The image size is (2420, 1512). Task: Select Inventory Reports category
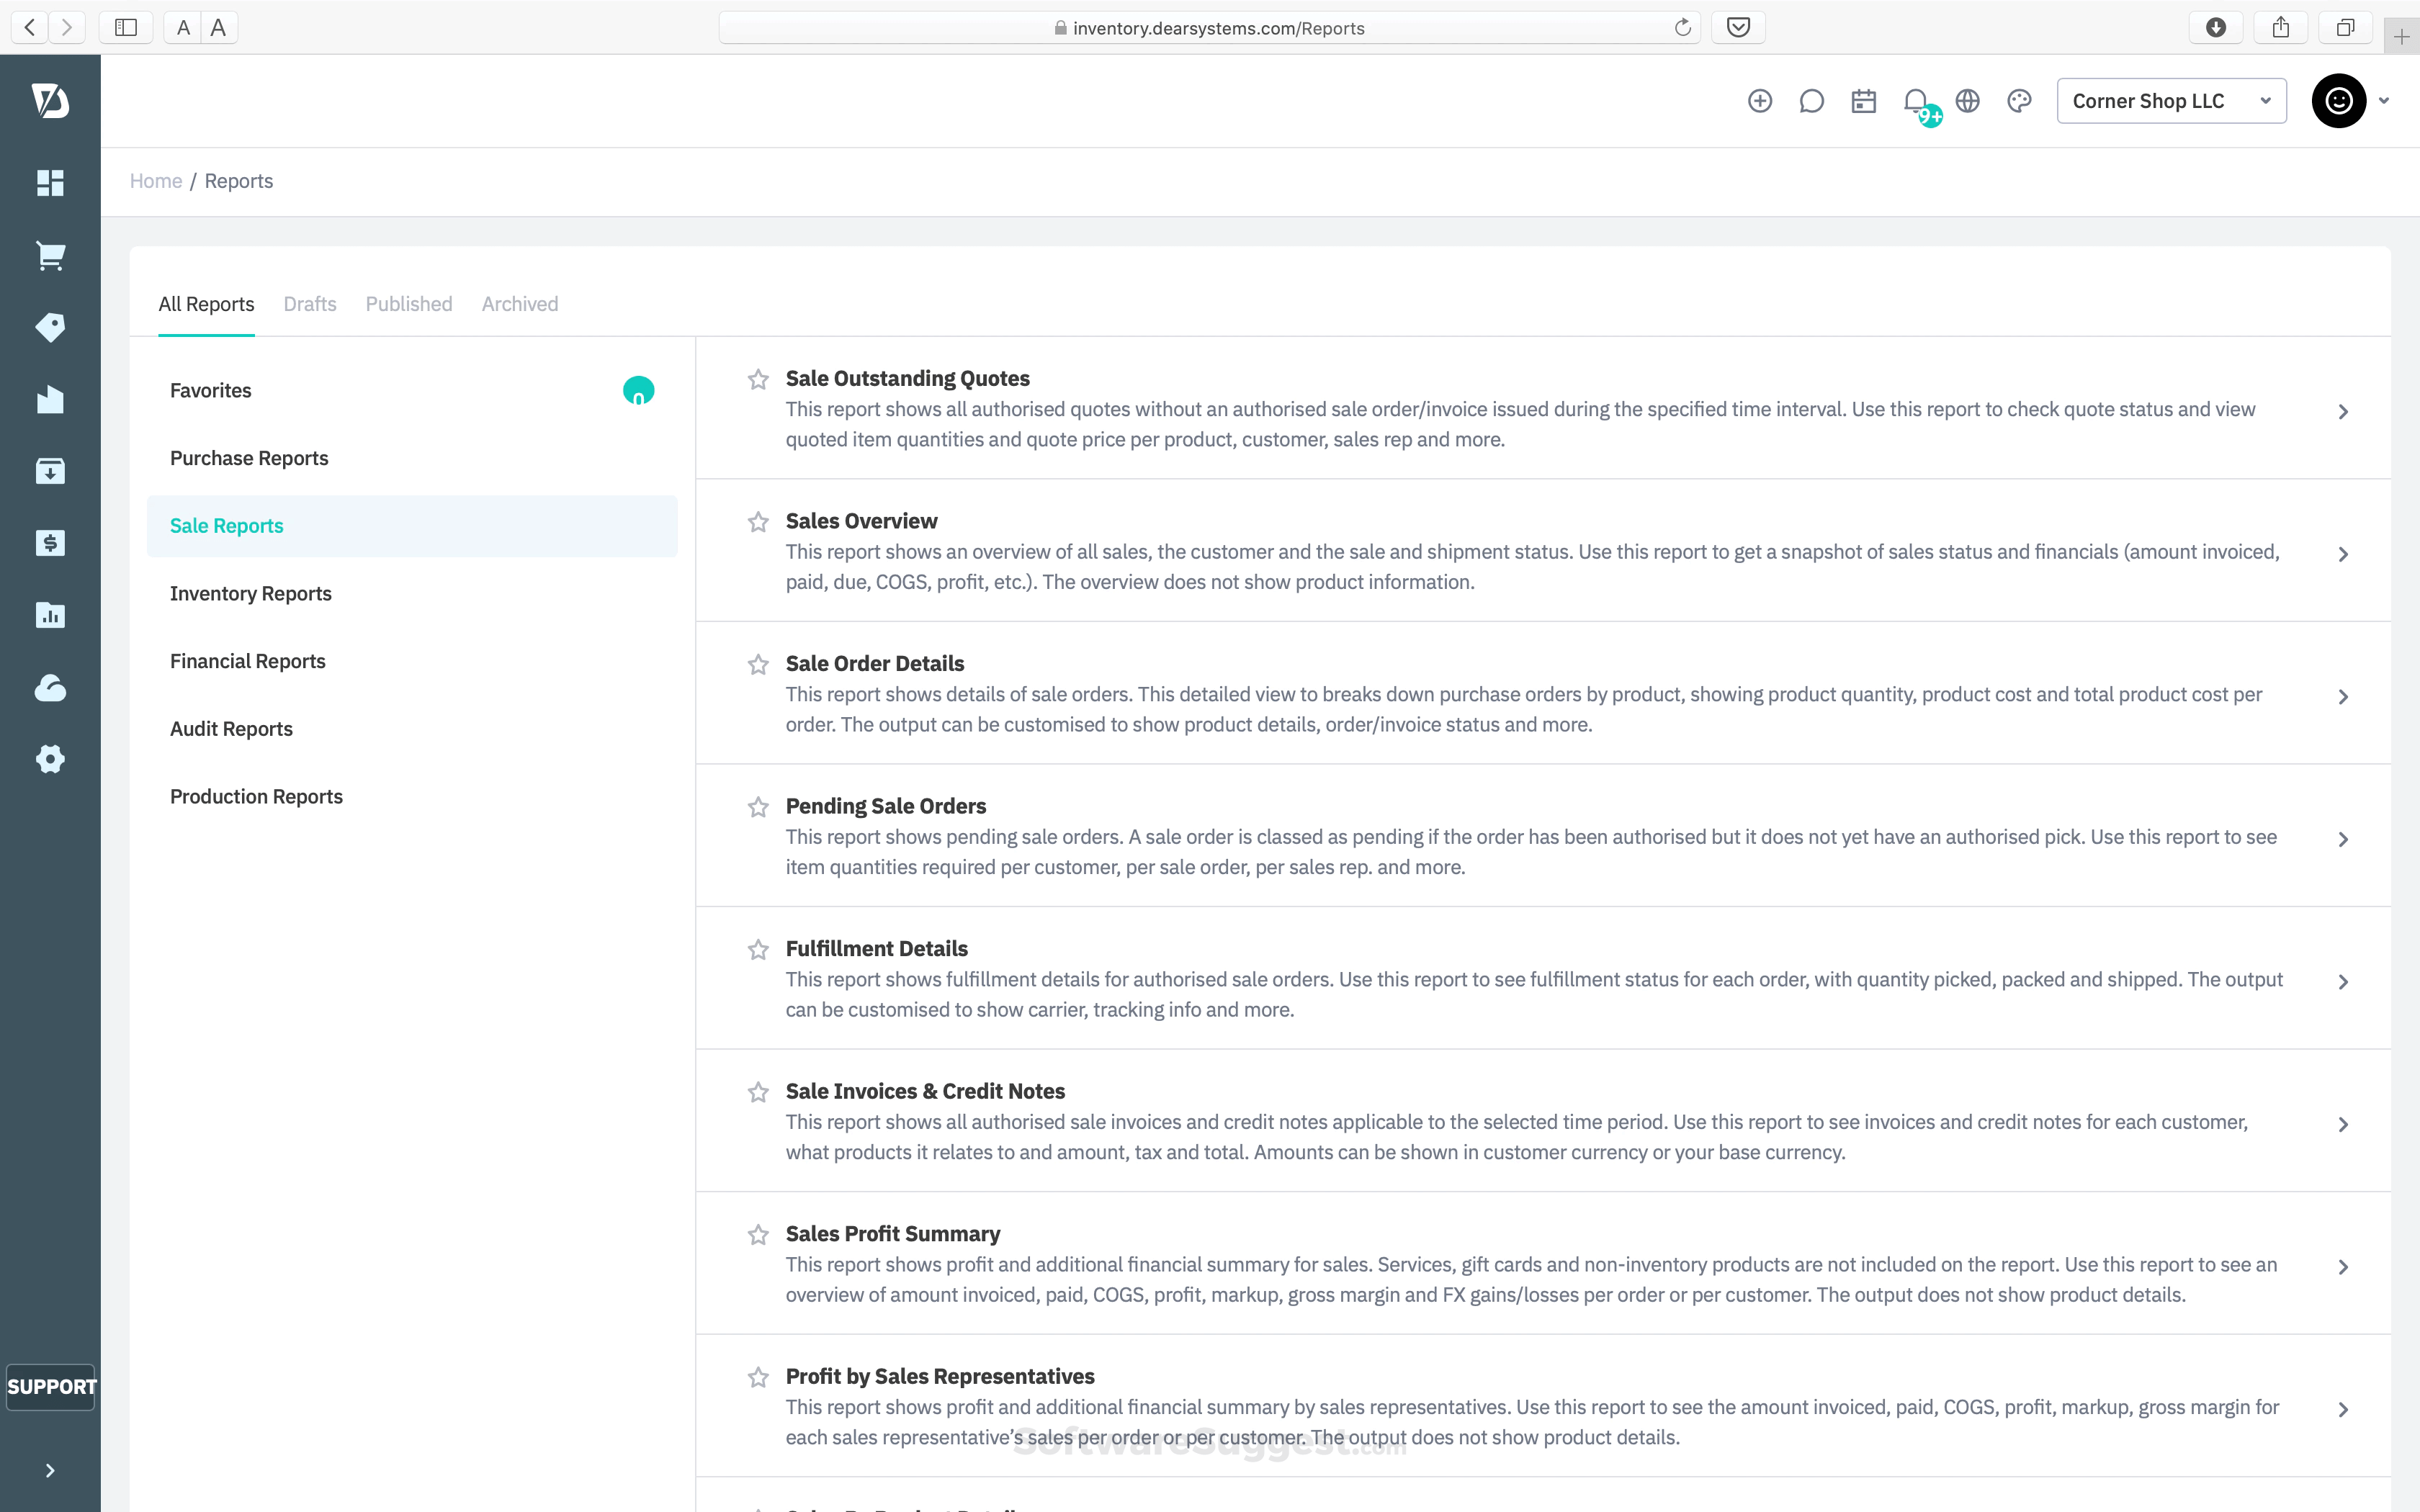tap(251, 594)
